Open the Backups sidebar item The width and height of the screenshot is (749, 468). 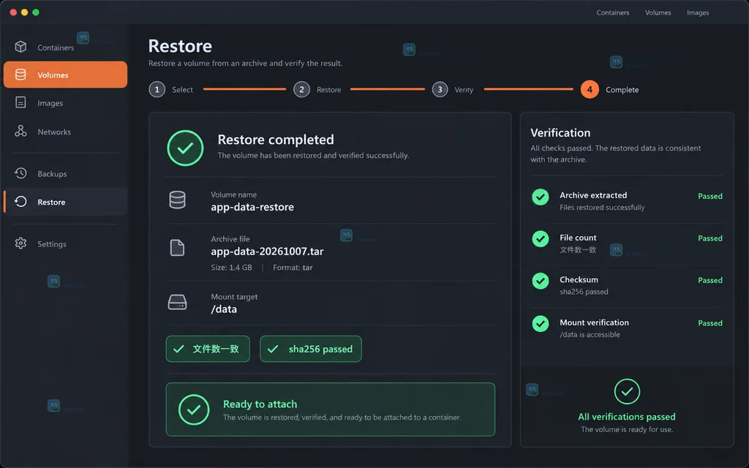coord(65,173)
